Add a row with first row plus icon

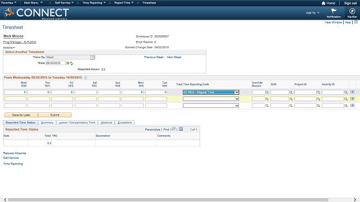coord(353,92)
